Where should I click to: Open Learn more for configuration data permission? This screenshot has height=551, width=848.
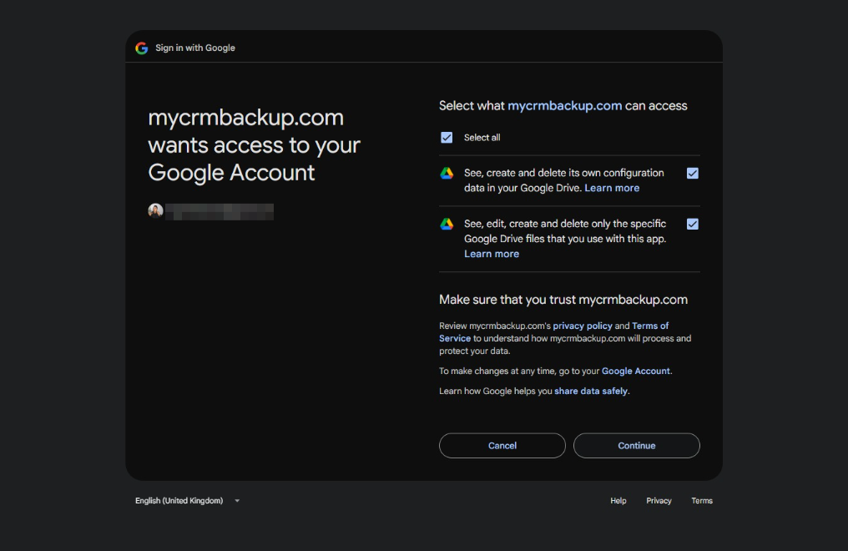tap(612, 188)
